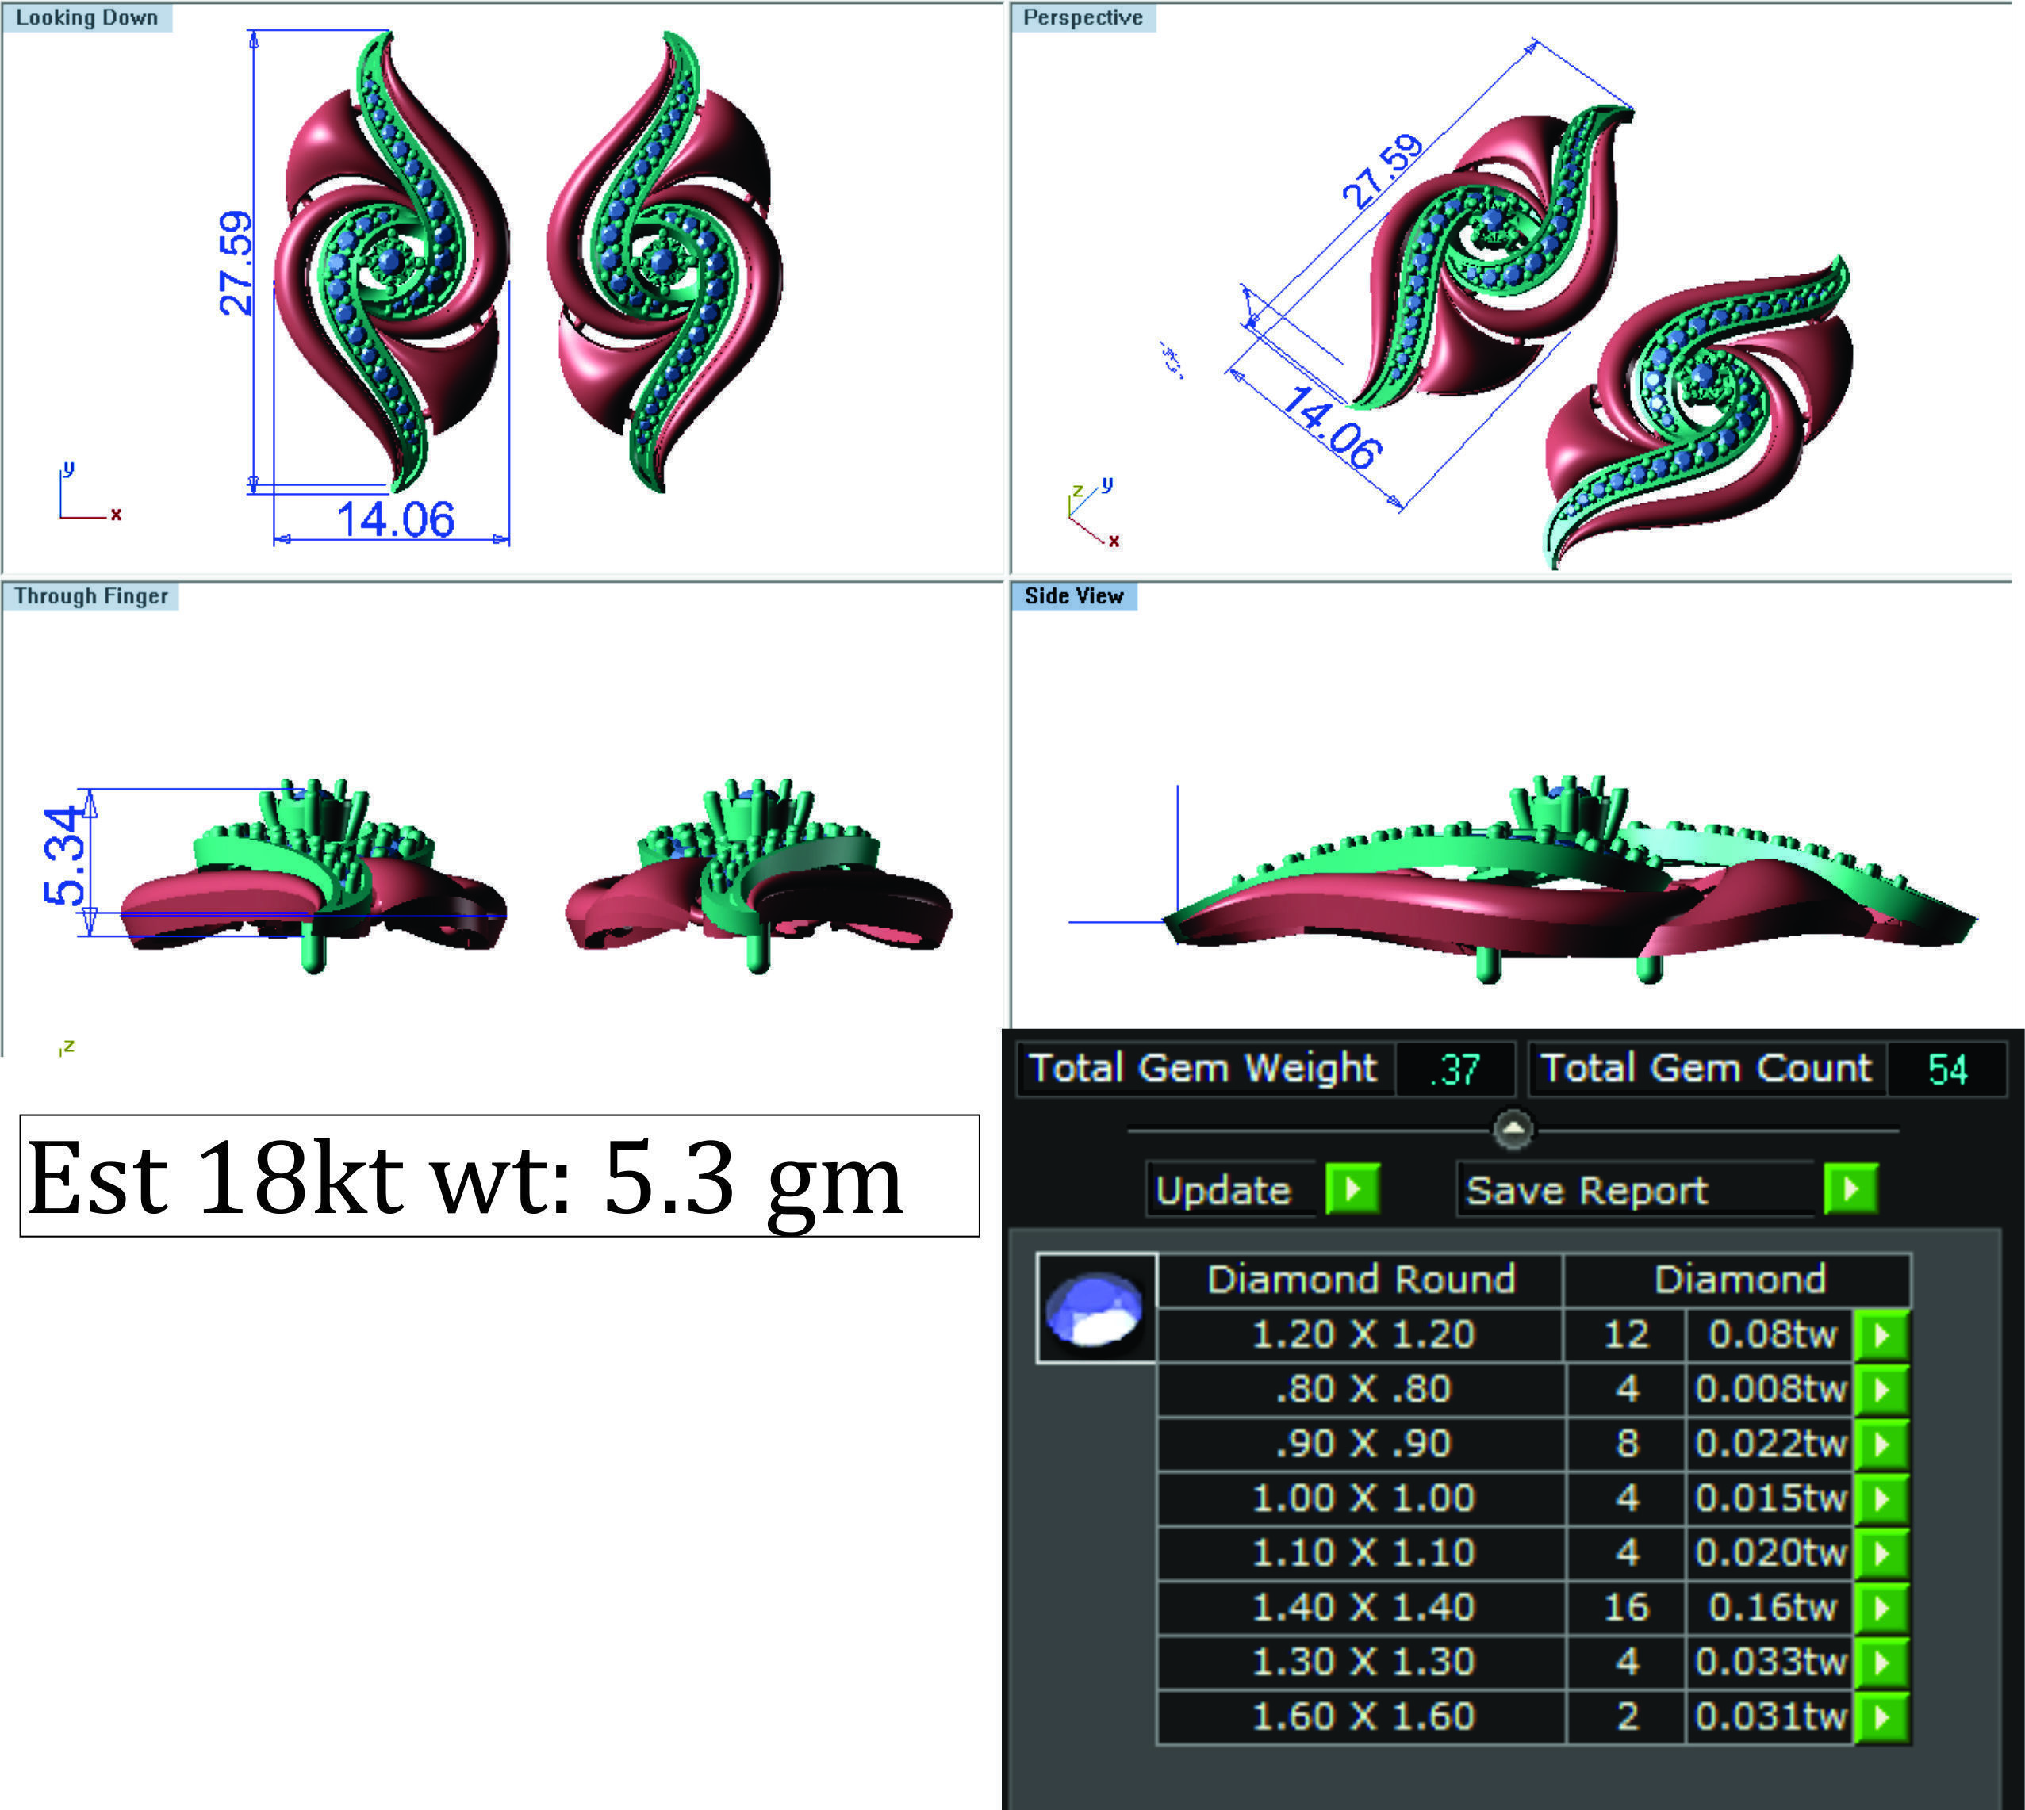The width and height of the screenshot is (2025, 1810).
Task: Select the Diamond material column header
Action: click(x=1739, y=1280)
